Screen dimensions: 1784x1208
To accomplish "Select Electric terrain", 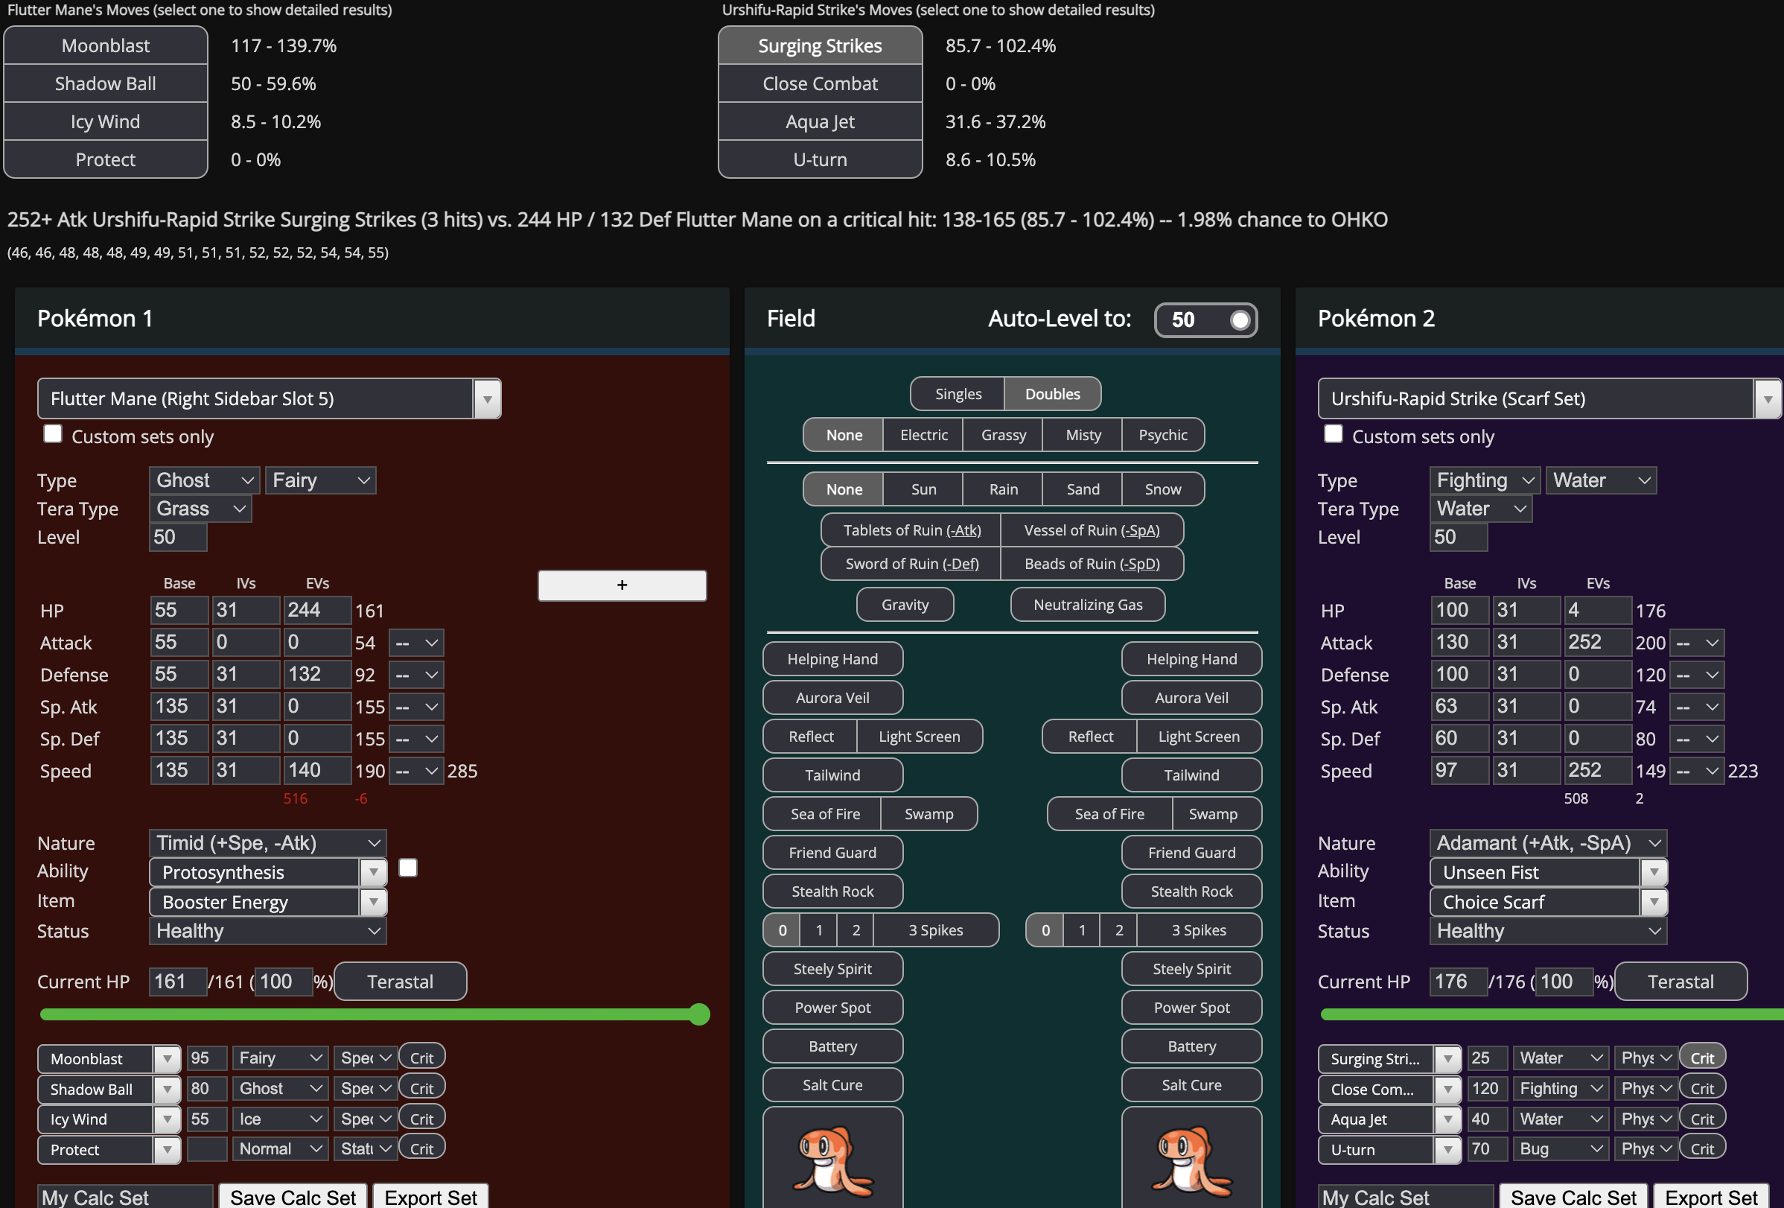I will 923,435.
